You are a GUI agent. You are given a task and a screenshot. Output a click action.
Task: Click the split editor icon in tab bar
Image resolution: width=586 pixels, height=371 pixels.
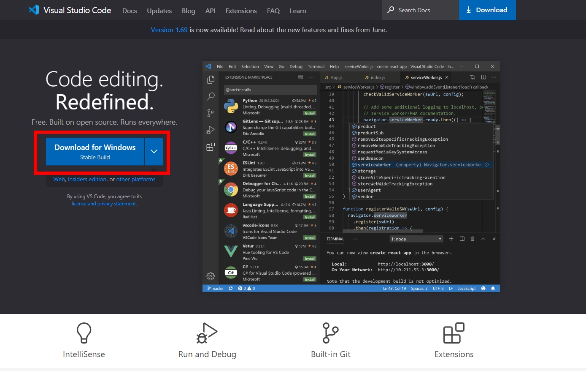tap(483, 77)
